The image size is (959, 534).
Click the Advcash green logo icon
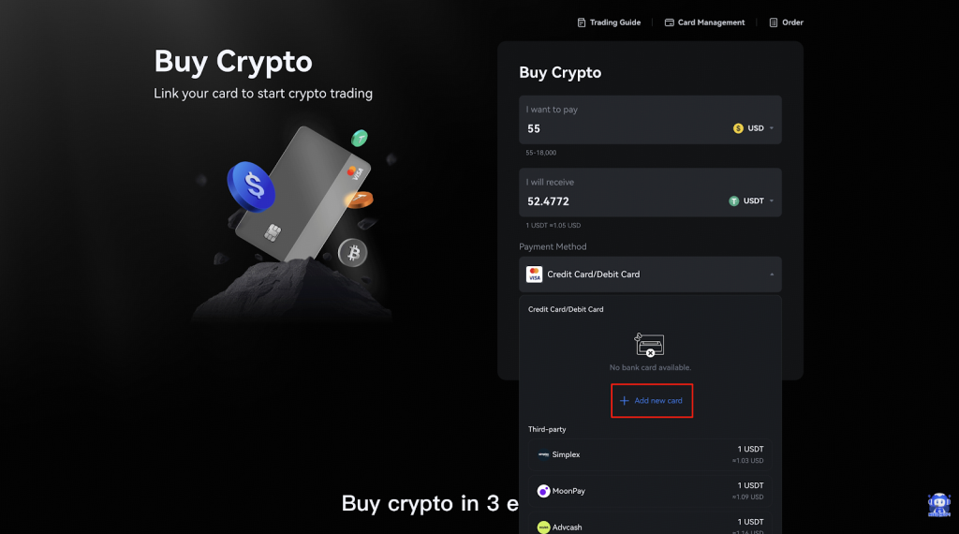pyautogui.click(x=543, y=527)
